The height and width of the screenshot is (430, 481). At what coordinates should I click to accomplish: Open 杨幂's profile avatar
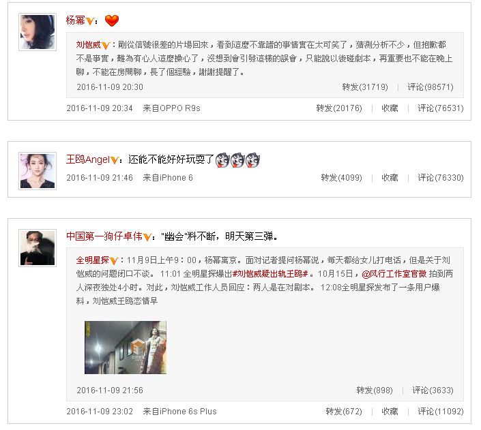click(38, 32)
